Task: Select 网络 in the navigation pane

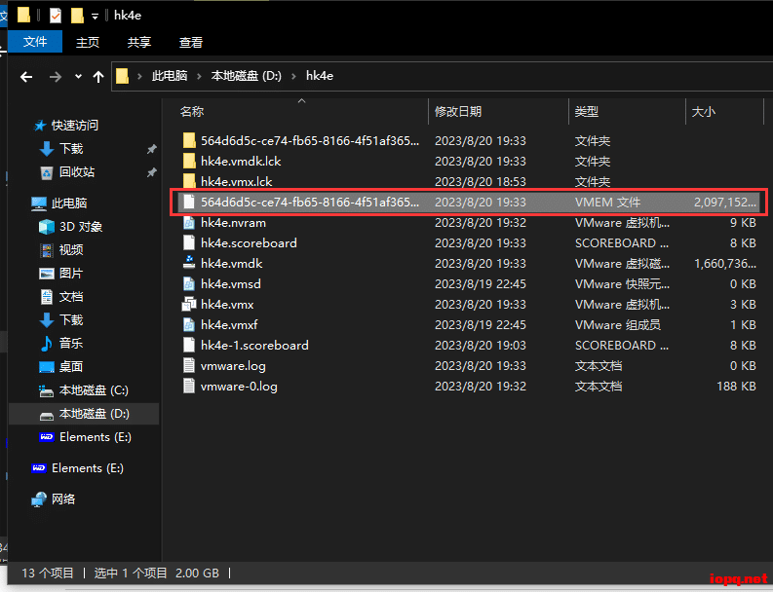Action: (63, 499)
